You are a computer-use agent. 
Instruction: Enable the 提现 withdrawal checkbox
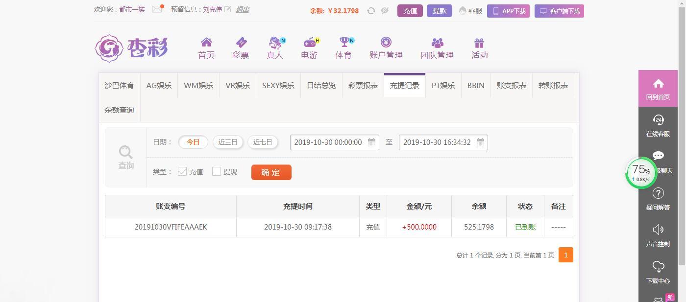point(217,171)
